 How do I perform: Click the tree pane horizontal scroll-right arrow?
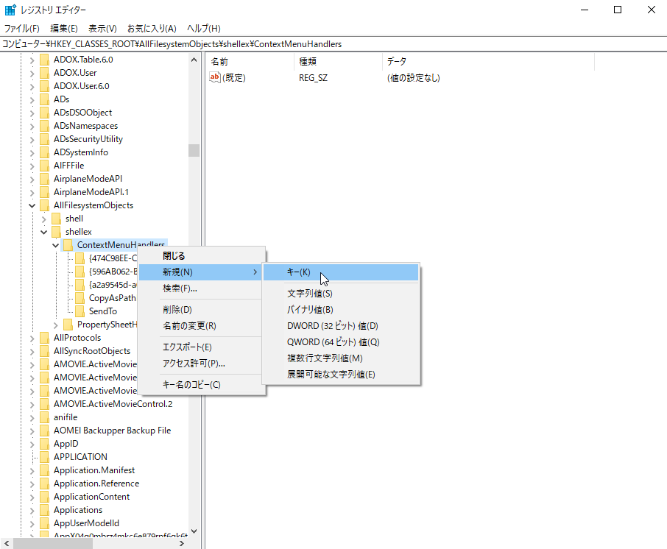click(x=182, y=543)
